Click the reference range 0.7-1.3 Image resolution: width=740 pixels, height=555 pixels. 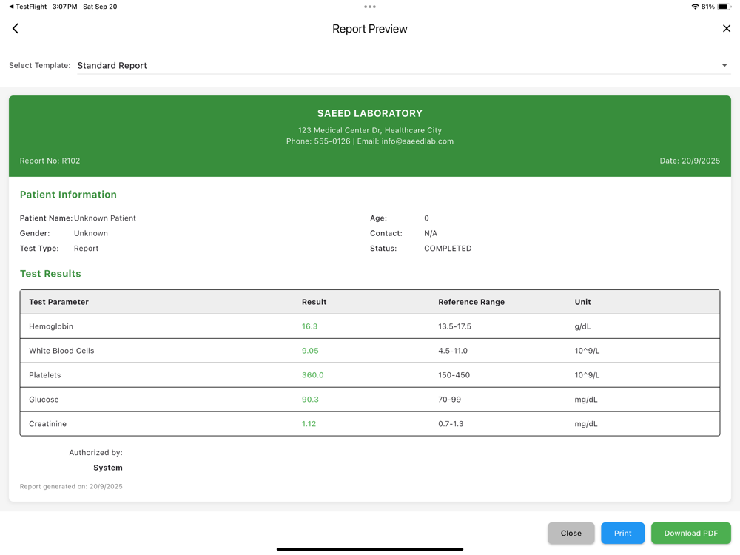coord(451,424)
